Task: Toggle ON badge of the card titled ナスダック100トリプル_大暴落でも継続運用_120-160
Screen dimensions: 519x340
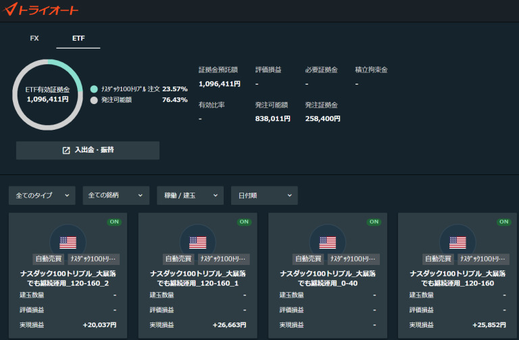Action: [503, 222]
